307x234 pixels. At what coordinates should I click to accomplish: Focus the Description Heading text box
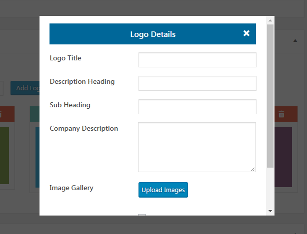(x=197, y=83)
